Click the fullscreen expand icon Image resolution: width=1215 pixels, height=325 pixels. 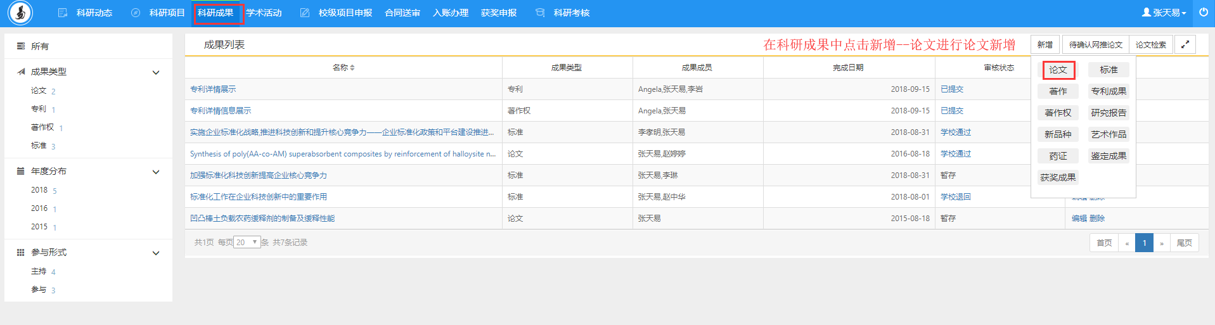(x=1185, y=44)
